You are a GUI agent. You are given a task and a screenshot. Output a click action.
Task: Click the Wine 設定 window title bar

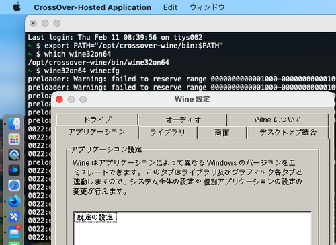pyautogui.click(x=192, y=99)
